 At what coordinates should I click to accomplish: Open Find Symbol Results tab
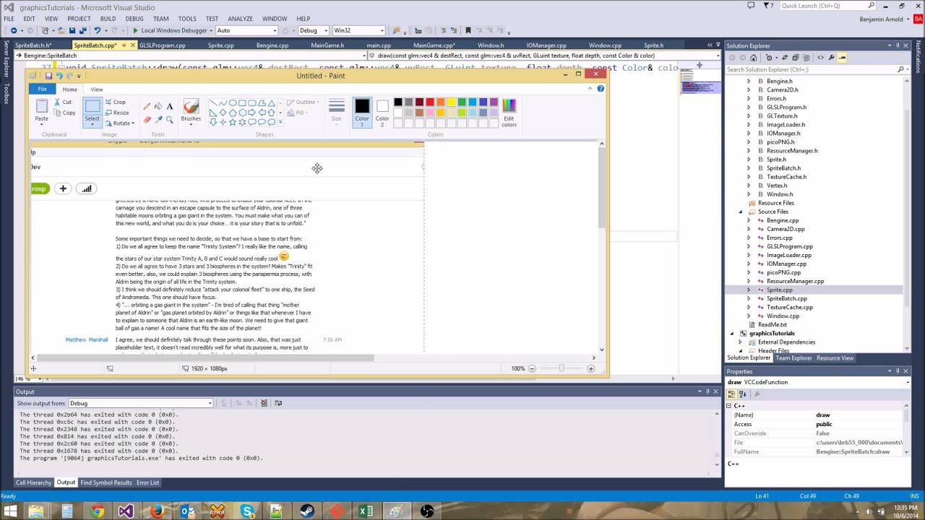(106, 482)
